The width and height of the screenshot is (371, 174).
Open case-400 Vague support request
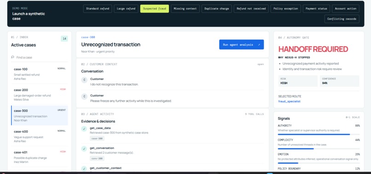click(39, 136)
